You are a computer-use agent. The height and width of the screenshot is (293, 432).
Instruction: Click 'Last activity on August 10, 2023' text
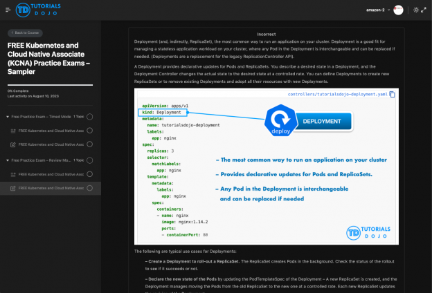[x=33, y=96]
